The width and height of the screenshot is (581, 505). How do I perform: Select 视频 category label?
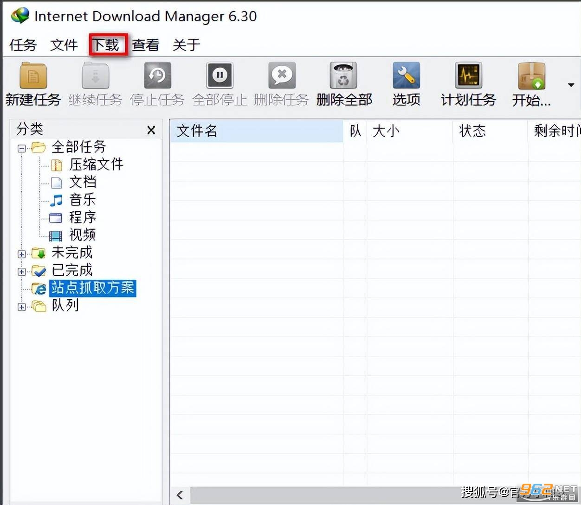(x=83, y=235)
